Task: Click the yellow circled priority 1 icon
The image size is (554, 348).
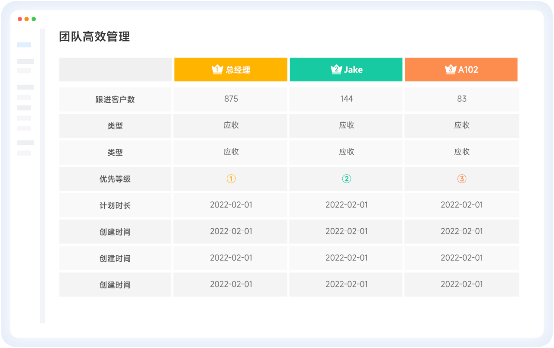Action: 231,179
